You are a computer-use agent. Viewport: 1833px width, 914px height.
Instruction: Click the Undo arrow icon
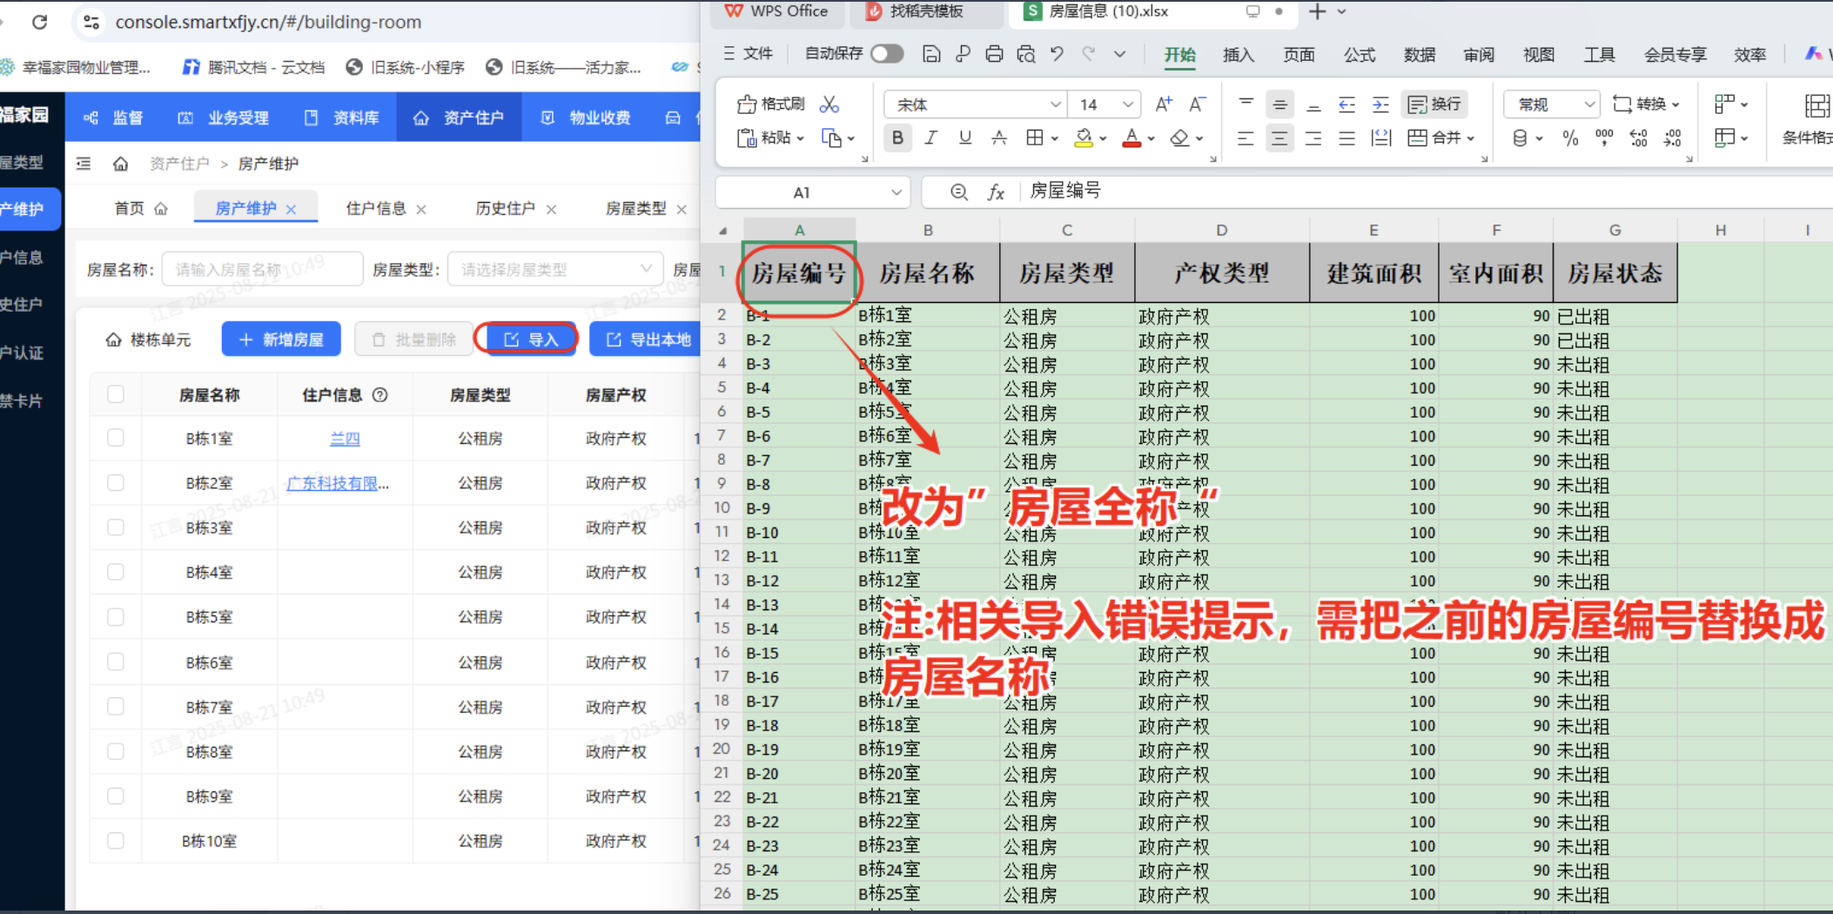coord(1057,54)
